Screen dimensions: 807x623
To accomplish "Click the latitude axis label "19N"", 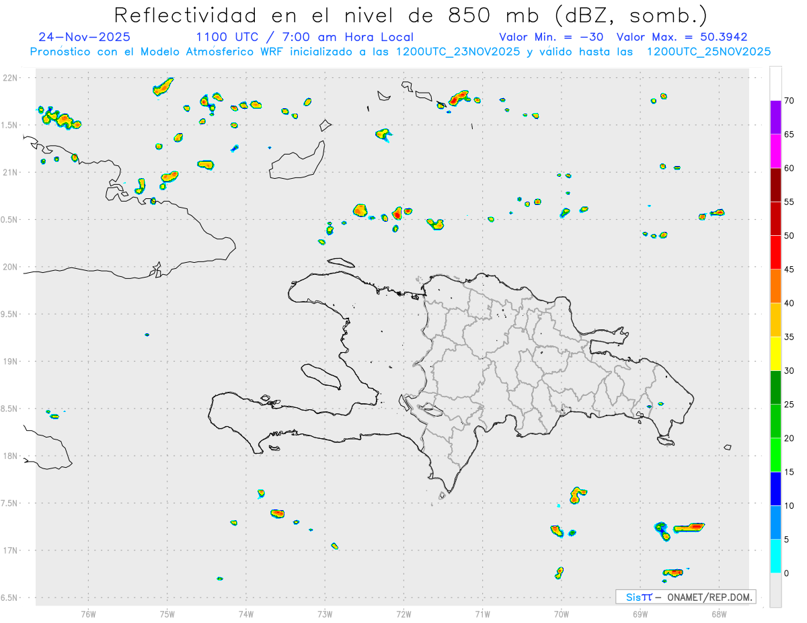I will tap(11, 362).
